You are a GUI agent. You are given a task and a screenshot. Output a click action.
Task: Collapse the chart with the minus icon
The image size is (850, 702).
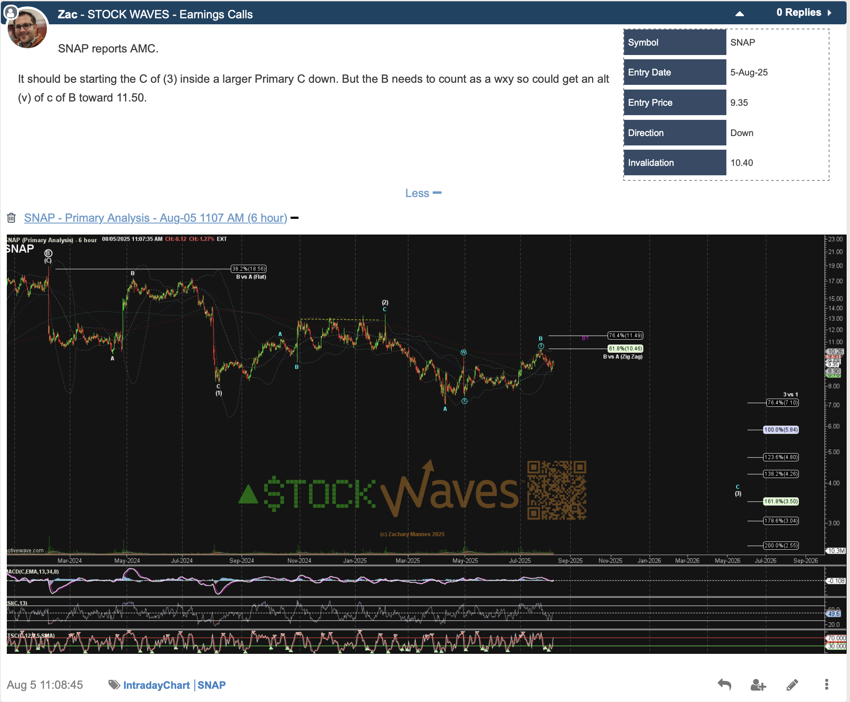pos(294,218)
